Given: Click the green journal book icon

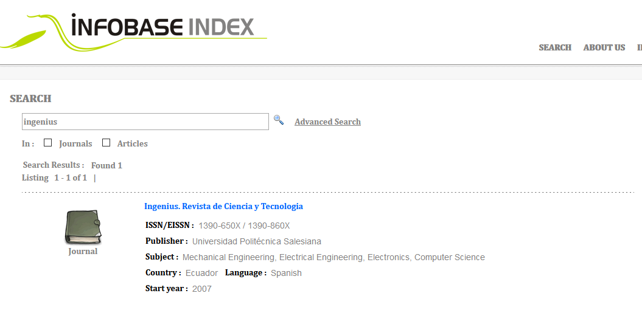Looking at the screenshot, I should click(x=83, y=227).
